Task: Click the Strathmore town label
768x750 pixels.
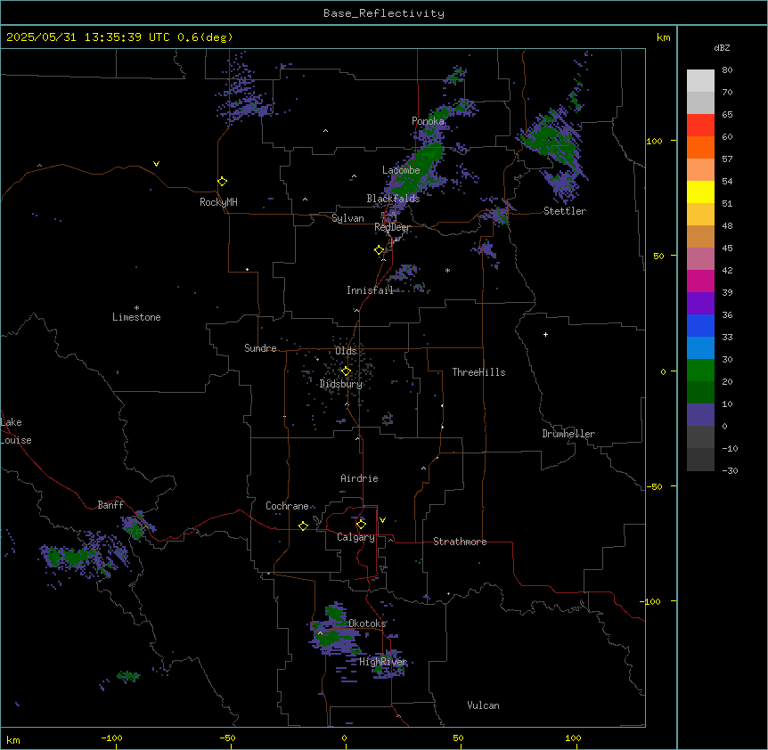Action: click(460, 542)
